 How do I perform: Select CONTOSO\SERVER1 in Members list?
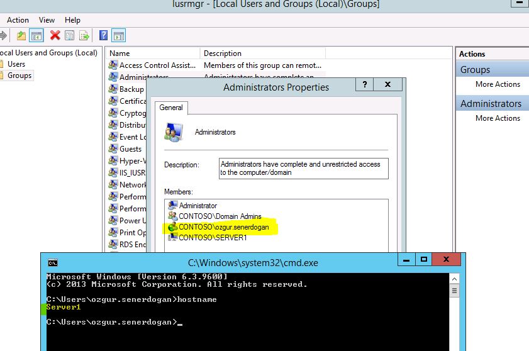click(x=213, y=238)
